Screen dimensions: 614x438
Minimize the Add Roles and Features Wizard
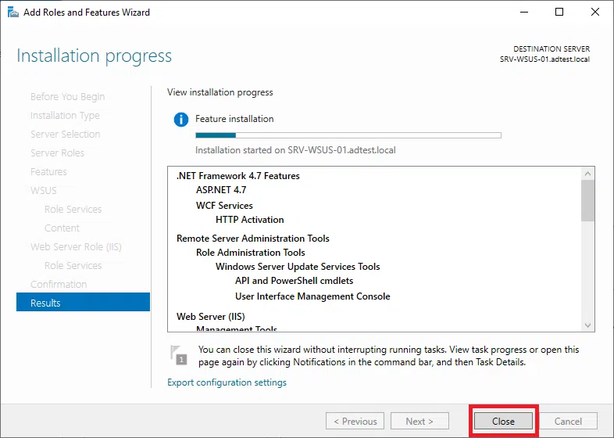(523, 13)
